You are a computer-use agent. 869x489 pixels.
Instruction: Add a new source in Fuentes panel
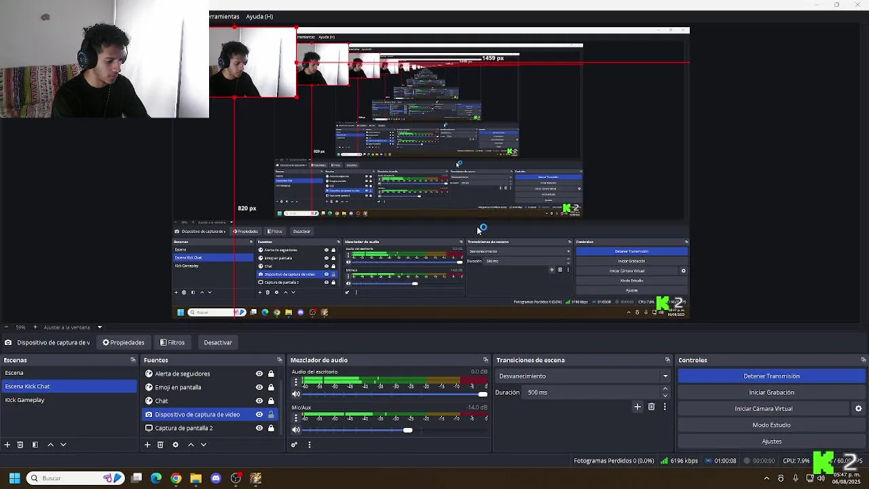pos(147,445)
